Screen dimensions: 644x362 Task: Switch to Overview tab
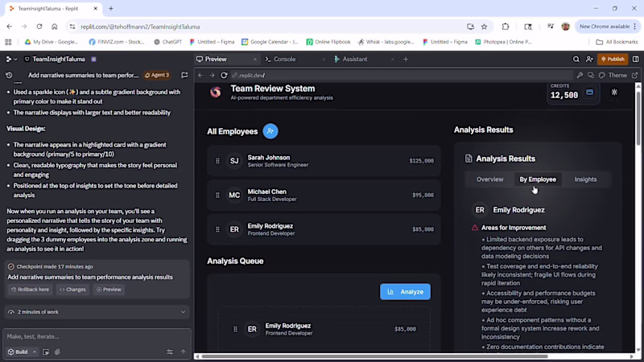pyautogui.click(x=489, y=179)
